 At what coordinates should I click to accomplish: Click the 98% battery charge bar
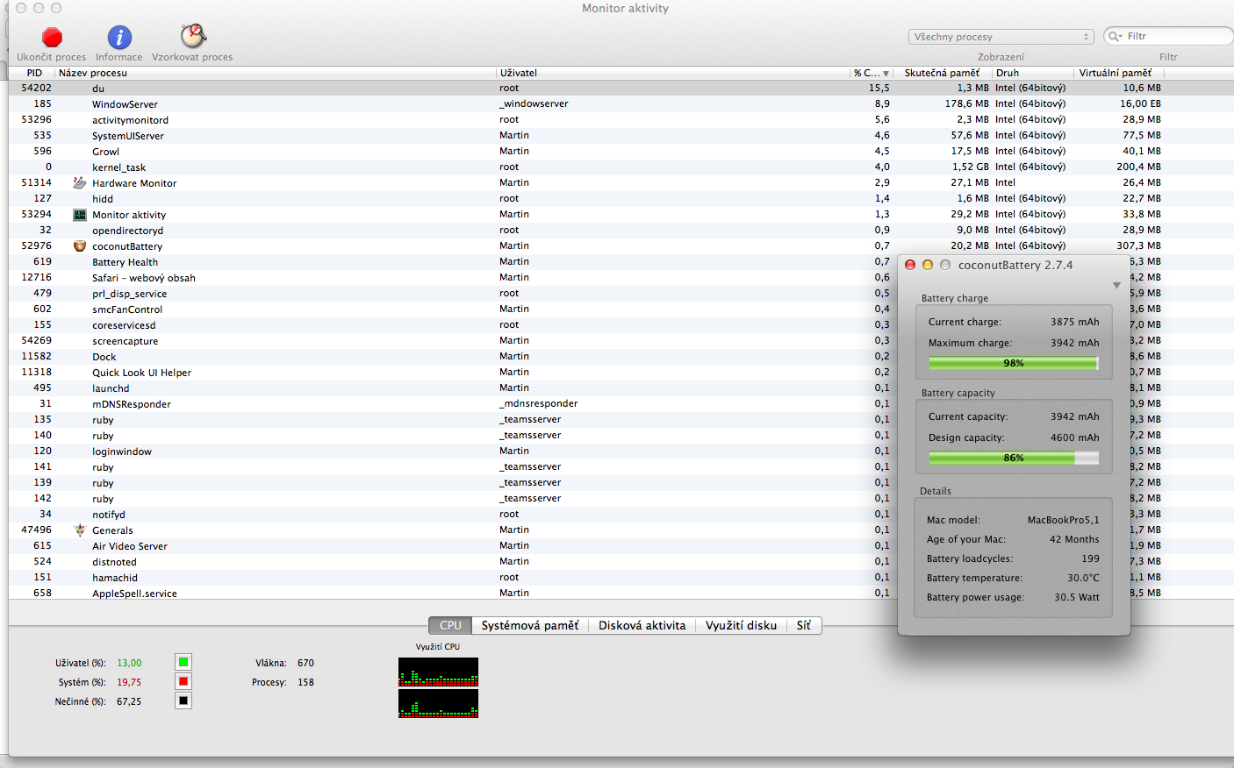(x=1014, y=363)
